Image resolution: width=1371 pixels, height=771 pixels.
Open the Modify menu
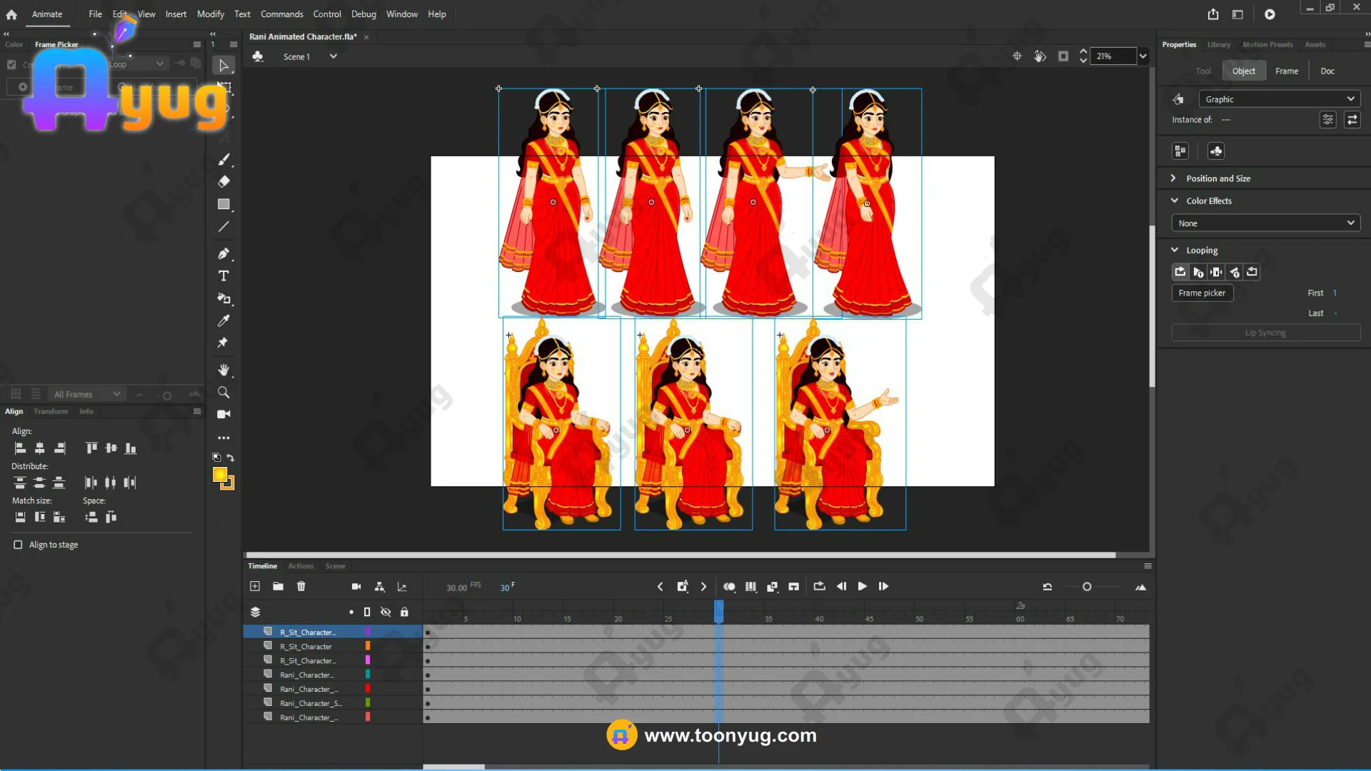point(210,14)
